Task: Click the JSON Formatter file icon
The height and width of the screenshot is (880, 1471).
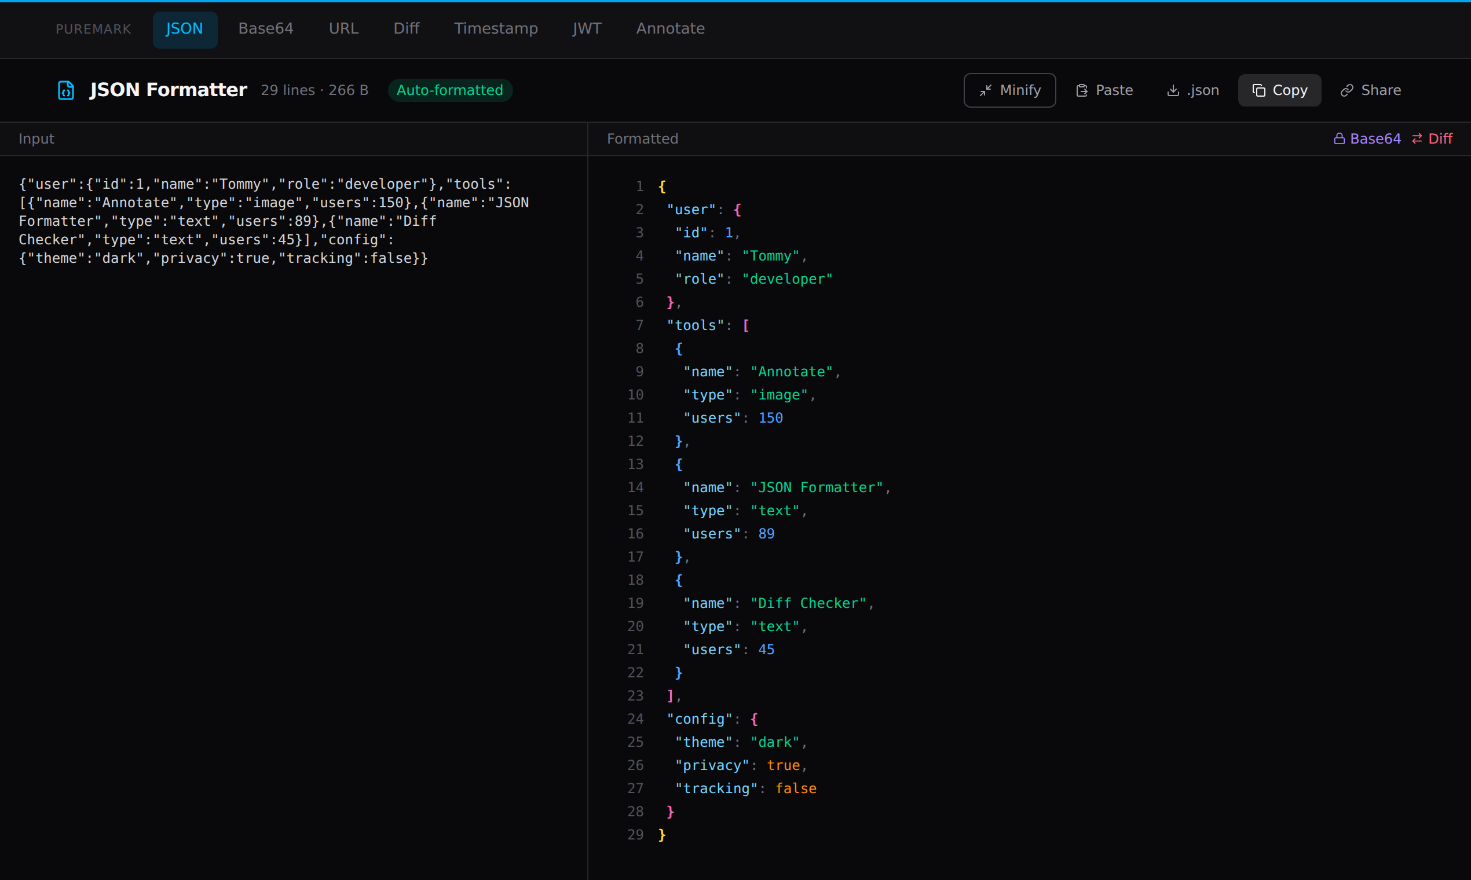Action: [x=66, y=90]
